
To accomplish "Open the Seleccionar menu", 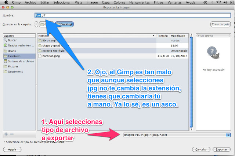I will tap(62, 3).
